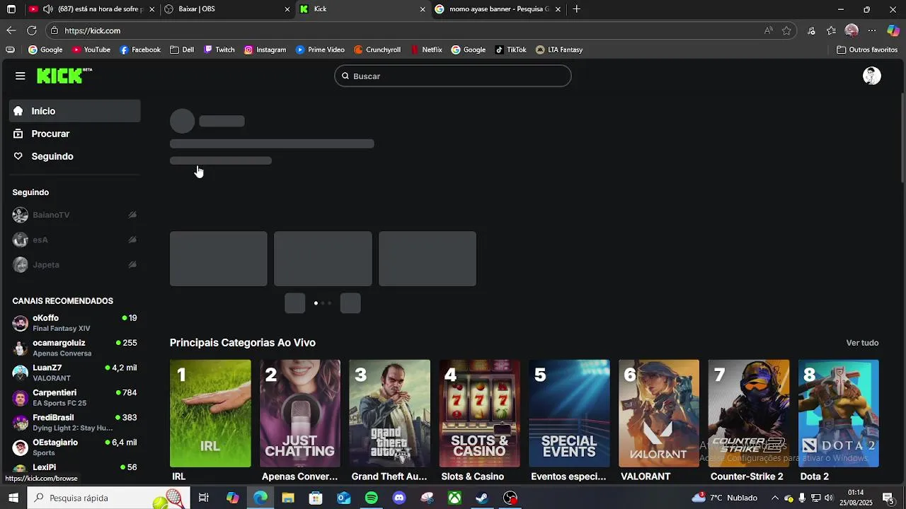Open the Dell bookmarks folder
Screen dimensions: 906x509
click(182, 49)
